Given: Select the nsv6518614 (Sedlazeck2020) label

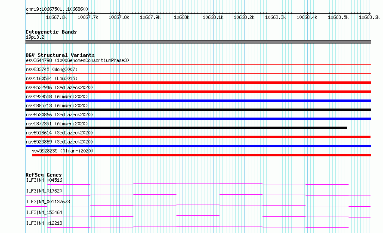Looking at the screenshot, I should tap(59, 133).
